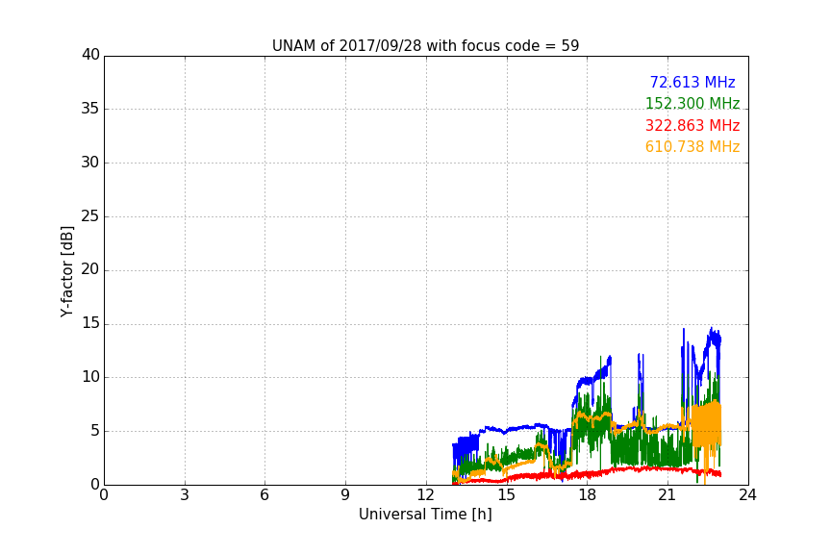Click the y-axis tick label 40
The height and width of the screenshot is (554, 831).
pyautogui.click(x=90, y=55)
